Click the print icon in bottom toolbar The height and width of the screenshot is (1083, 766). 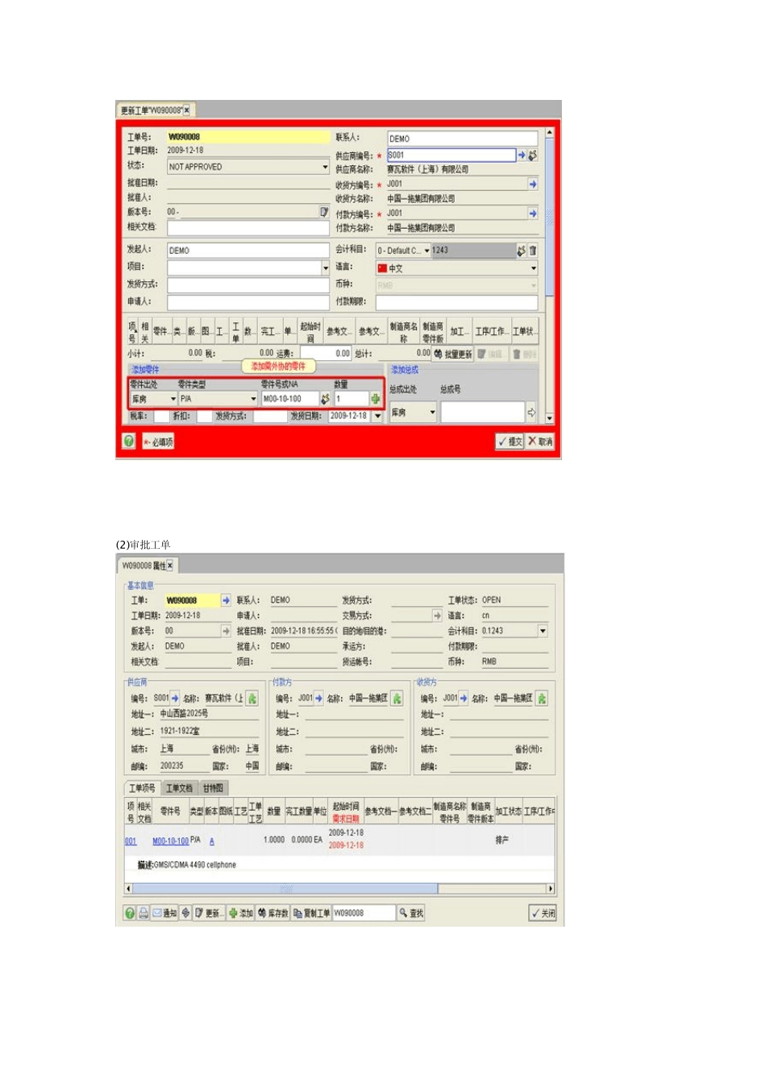pos(143,913)
